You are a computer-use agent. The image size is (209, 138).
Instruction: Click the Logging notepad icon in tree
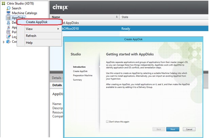click(9, 37)
